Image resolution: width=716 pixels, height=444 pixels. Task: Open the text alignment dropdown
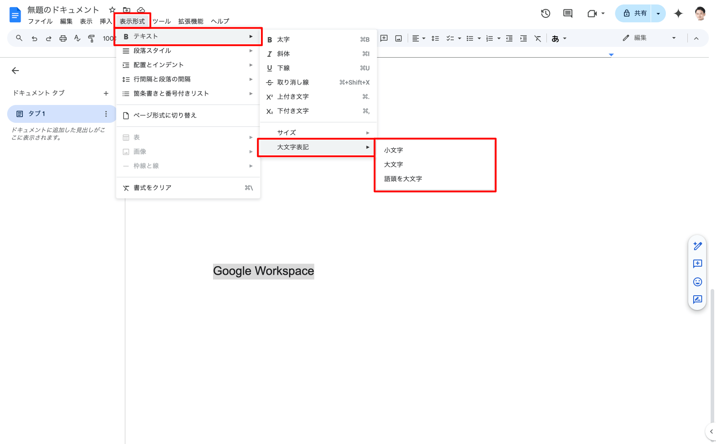pos(419,38)
